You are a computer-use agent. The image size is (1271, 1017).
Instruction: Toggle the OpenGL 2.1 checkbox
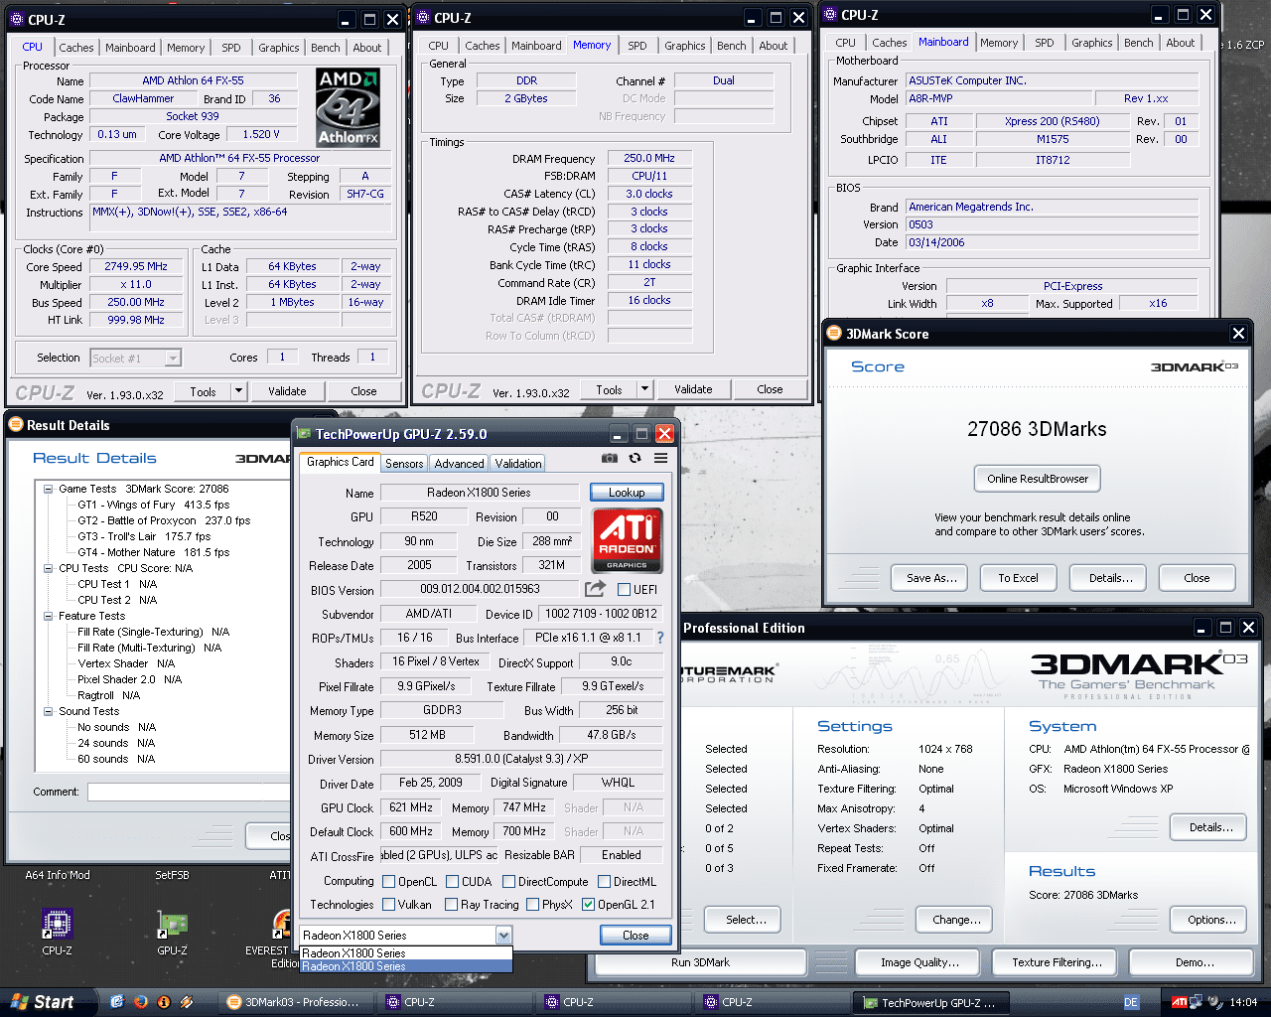(588, 904)
